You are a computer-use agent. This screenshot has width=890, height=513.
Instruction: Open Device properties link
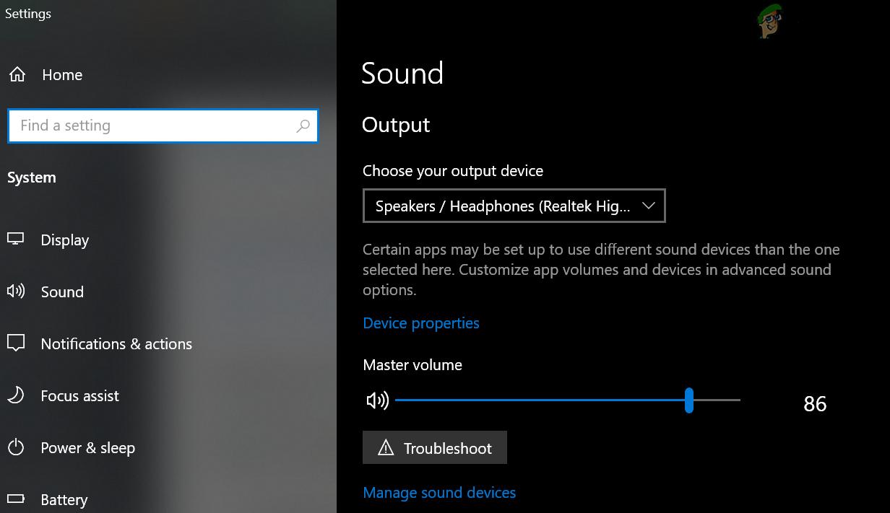421,323
